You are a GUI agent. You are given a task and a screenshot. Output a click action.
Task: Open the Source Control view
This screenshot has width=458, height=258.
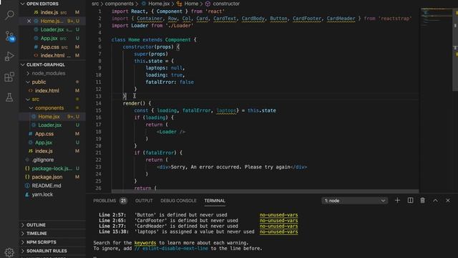coord(9,36)
